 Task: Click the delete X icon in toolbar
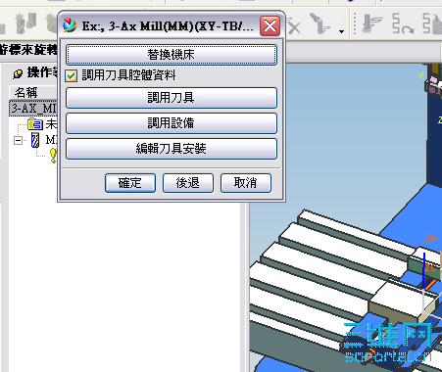(x=294, y=26)
